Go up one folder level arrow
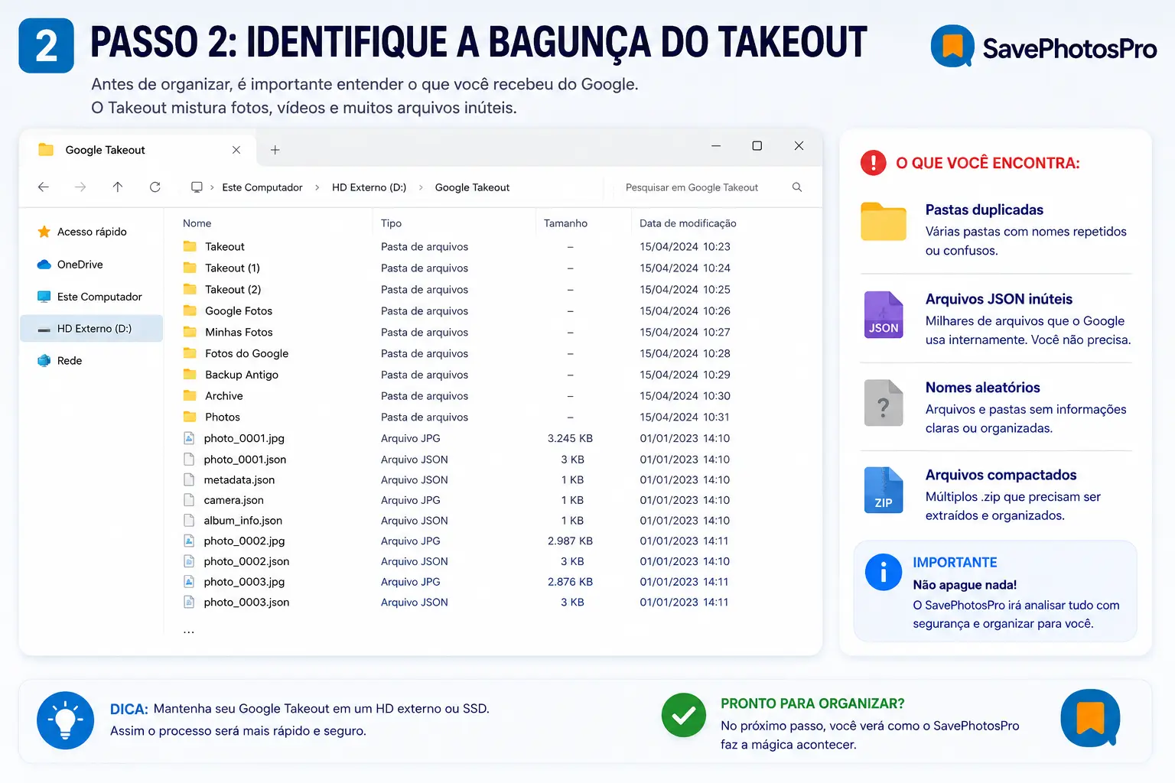The width and height of the screenshot is (1175, 783). [118, 187]
